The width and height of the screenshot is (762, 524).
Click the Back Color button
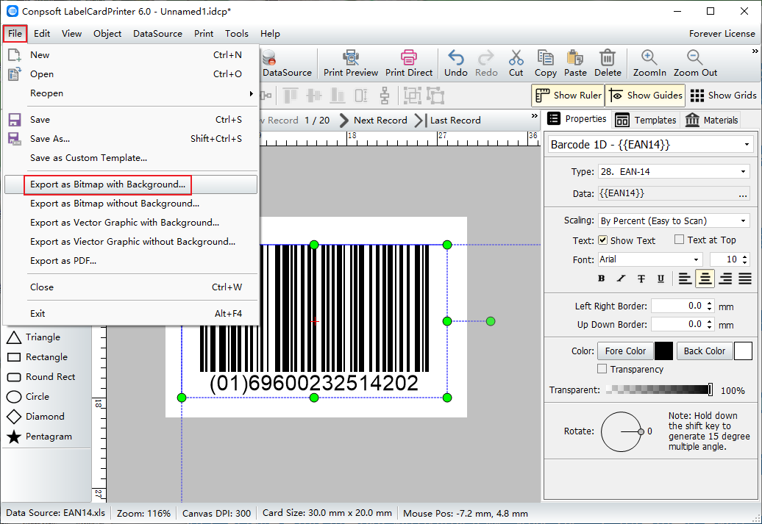click(x=704, y=351)
